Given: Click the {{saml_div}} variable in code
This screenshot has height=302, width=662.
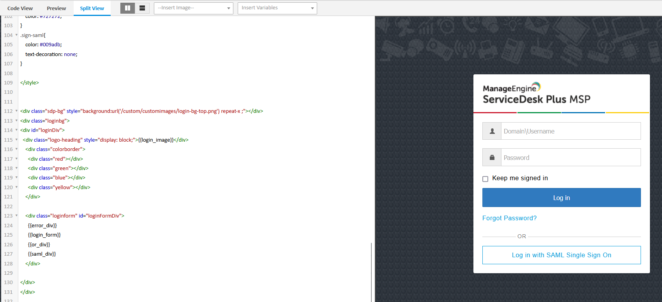Looking at the screenshot, I should [42, 254].
